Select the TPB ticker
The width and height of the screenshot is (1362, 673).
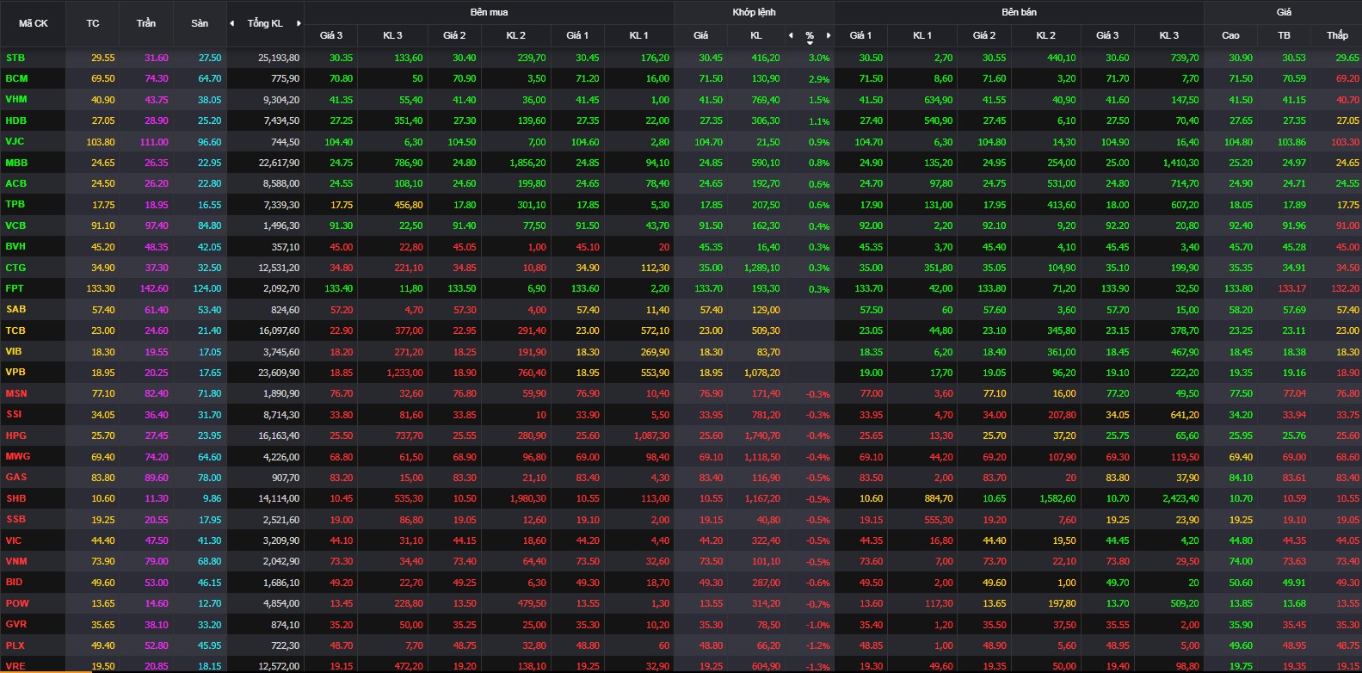point(15,204)
